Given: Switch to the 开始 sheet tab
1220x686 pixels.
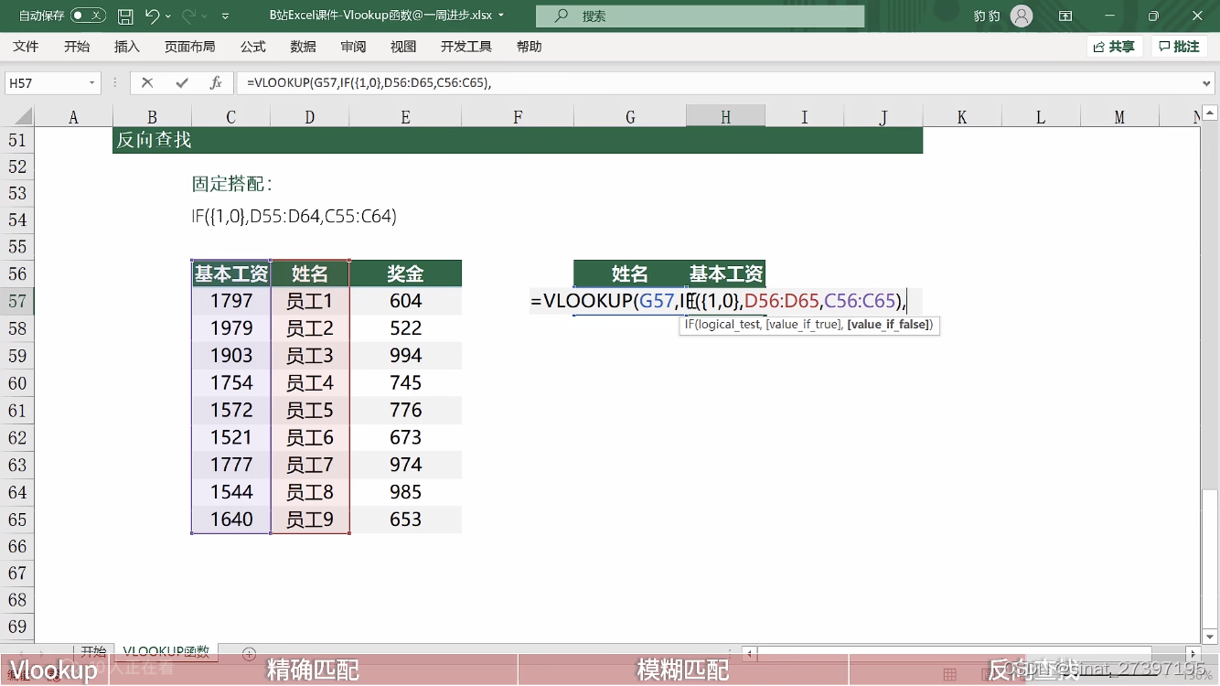Looking at the screenshot, I should [93, 652].
